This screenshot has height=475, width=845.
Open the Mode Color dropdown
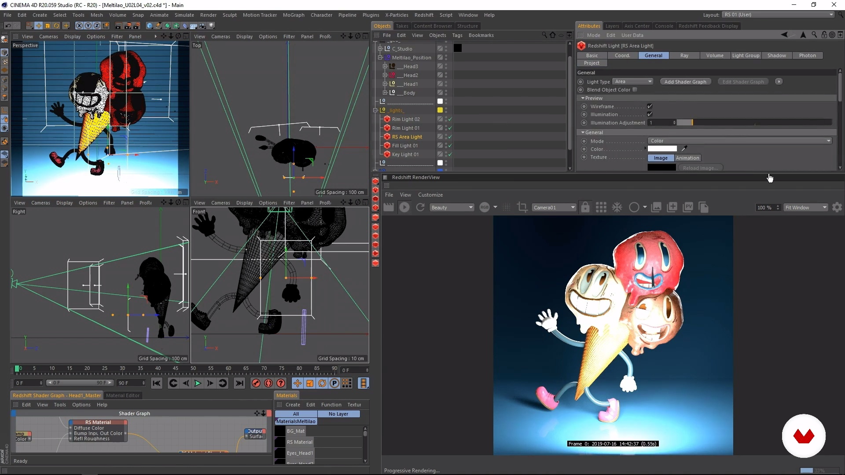point(740,141)
